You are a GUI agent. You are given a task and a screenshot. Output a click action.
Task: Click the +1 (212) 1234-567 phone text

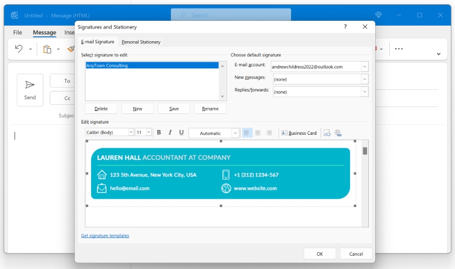click(256, 175)
